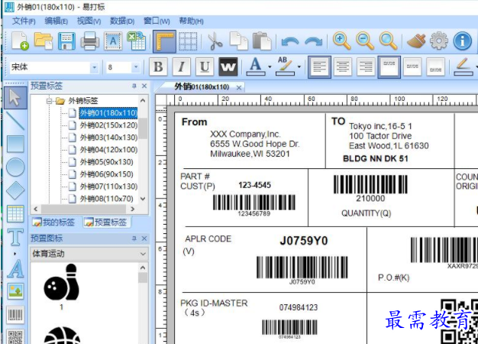Toggle bold formatting
Screen dimensions: 478x344
pyautogui.click(x=158, y=67)
